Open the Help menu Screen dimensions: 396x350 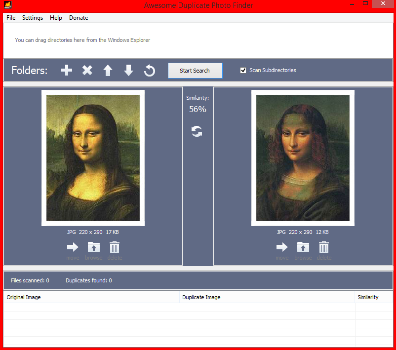[x=55, y=18]
